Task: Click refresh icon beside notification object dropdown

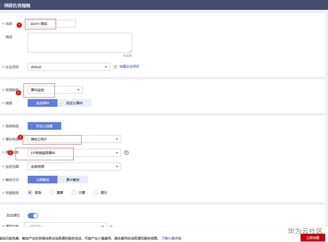Action: pyautogui.click(x=111, y=226)
